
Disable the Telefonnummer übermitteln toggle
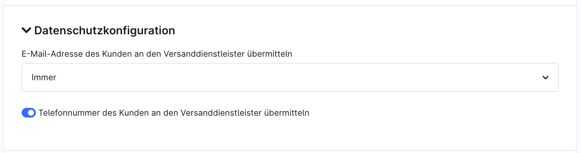pos(29,113)
